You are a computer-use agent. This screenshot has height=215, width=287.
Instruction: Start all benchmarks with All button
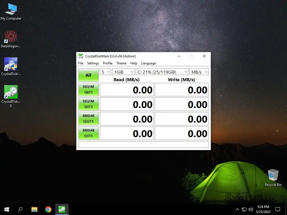(89, 75)
